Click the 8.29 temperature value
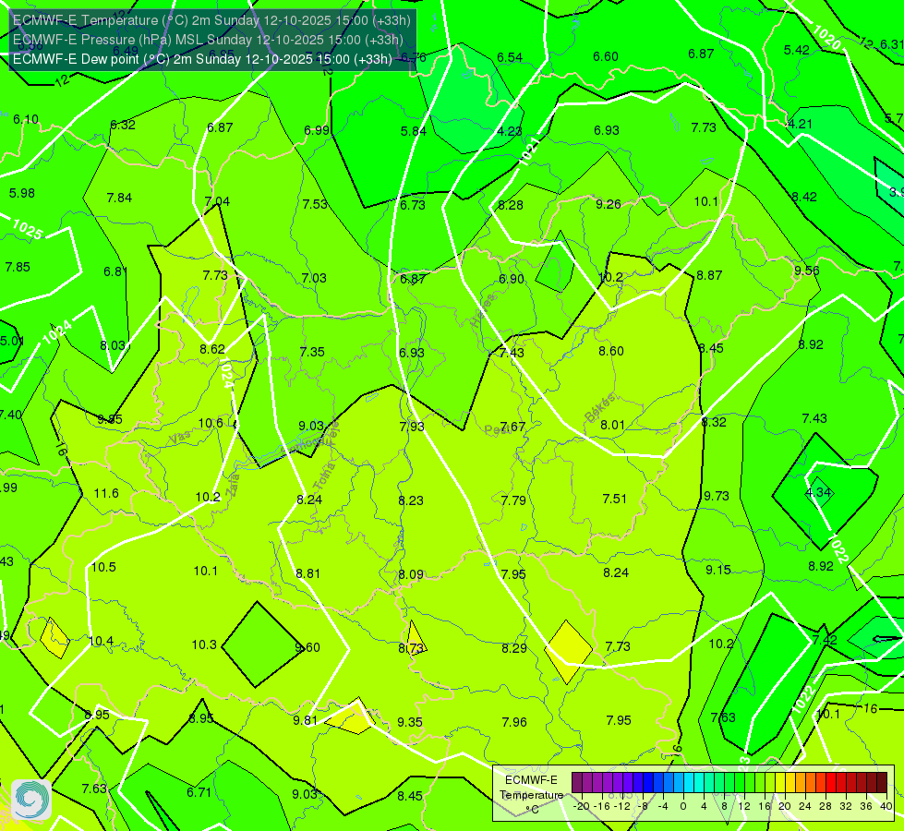904x831 pixels. [514, 648]
